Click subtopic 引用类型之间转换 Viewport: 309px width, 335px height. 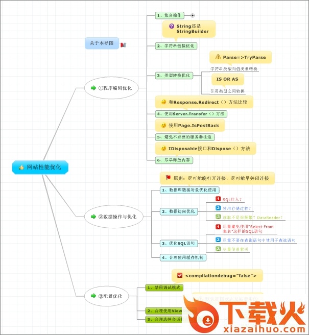(x=228, y=91)
